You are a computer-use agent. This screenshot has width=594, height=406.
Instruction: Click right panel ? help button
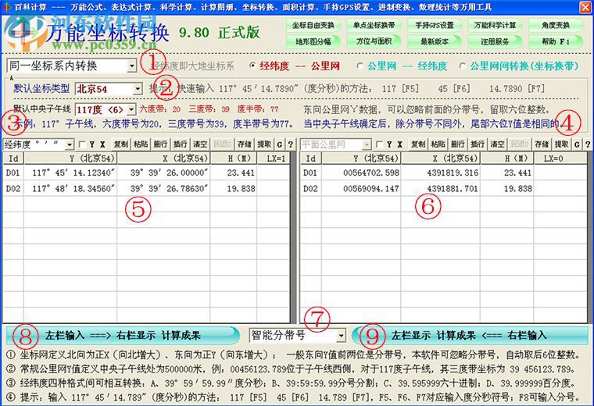coord(588,144)
